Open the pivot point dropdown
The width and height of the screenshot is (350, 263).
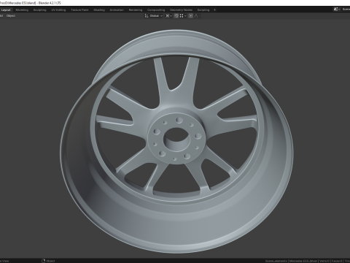point(168,16)
